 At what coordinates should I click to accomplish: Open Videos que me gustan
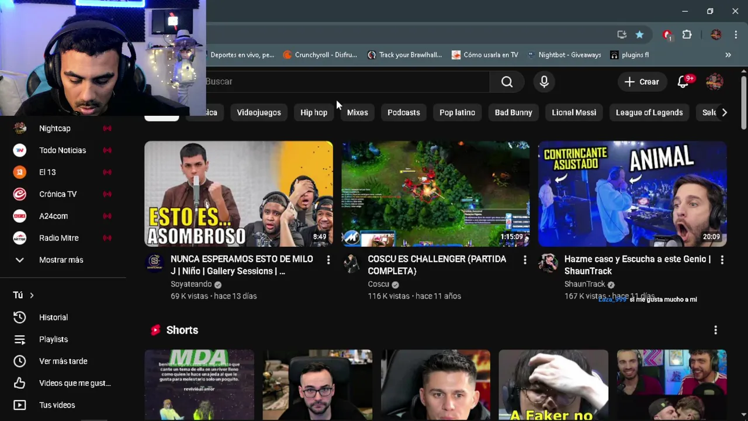point(63,383)
